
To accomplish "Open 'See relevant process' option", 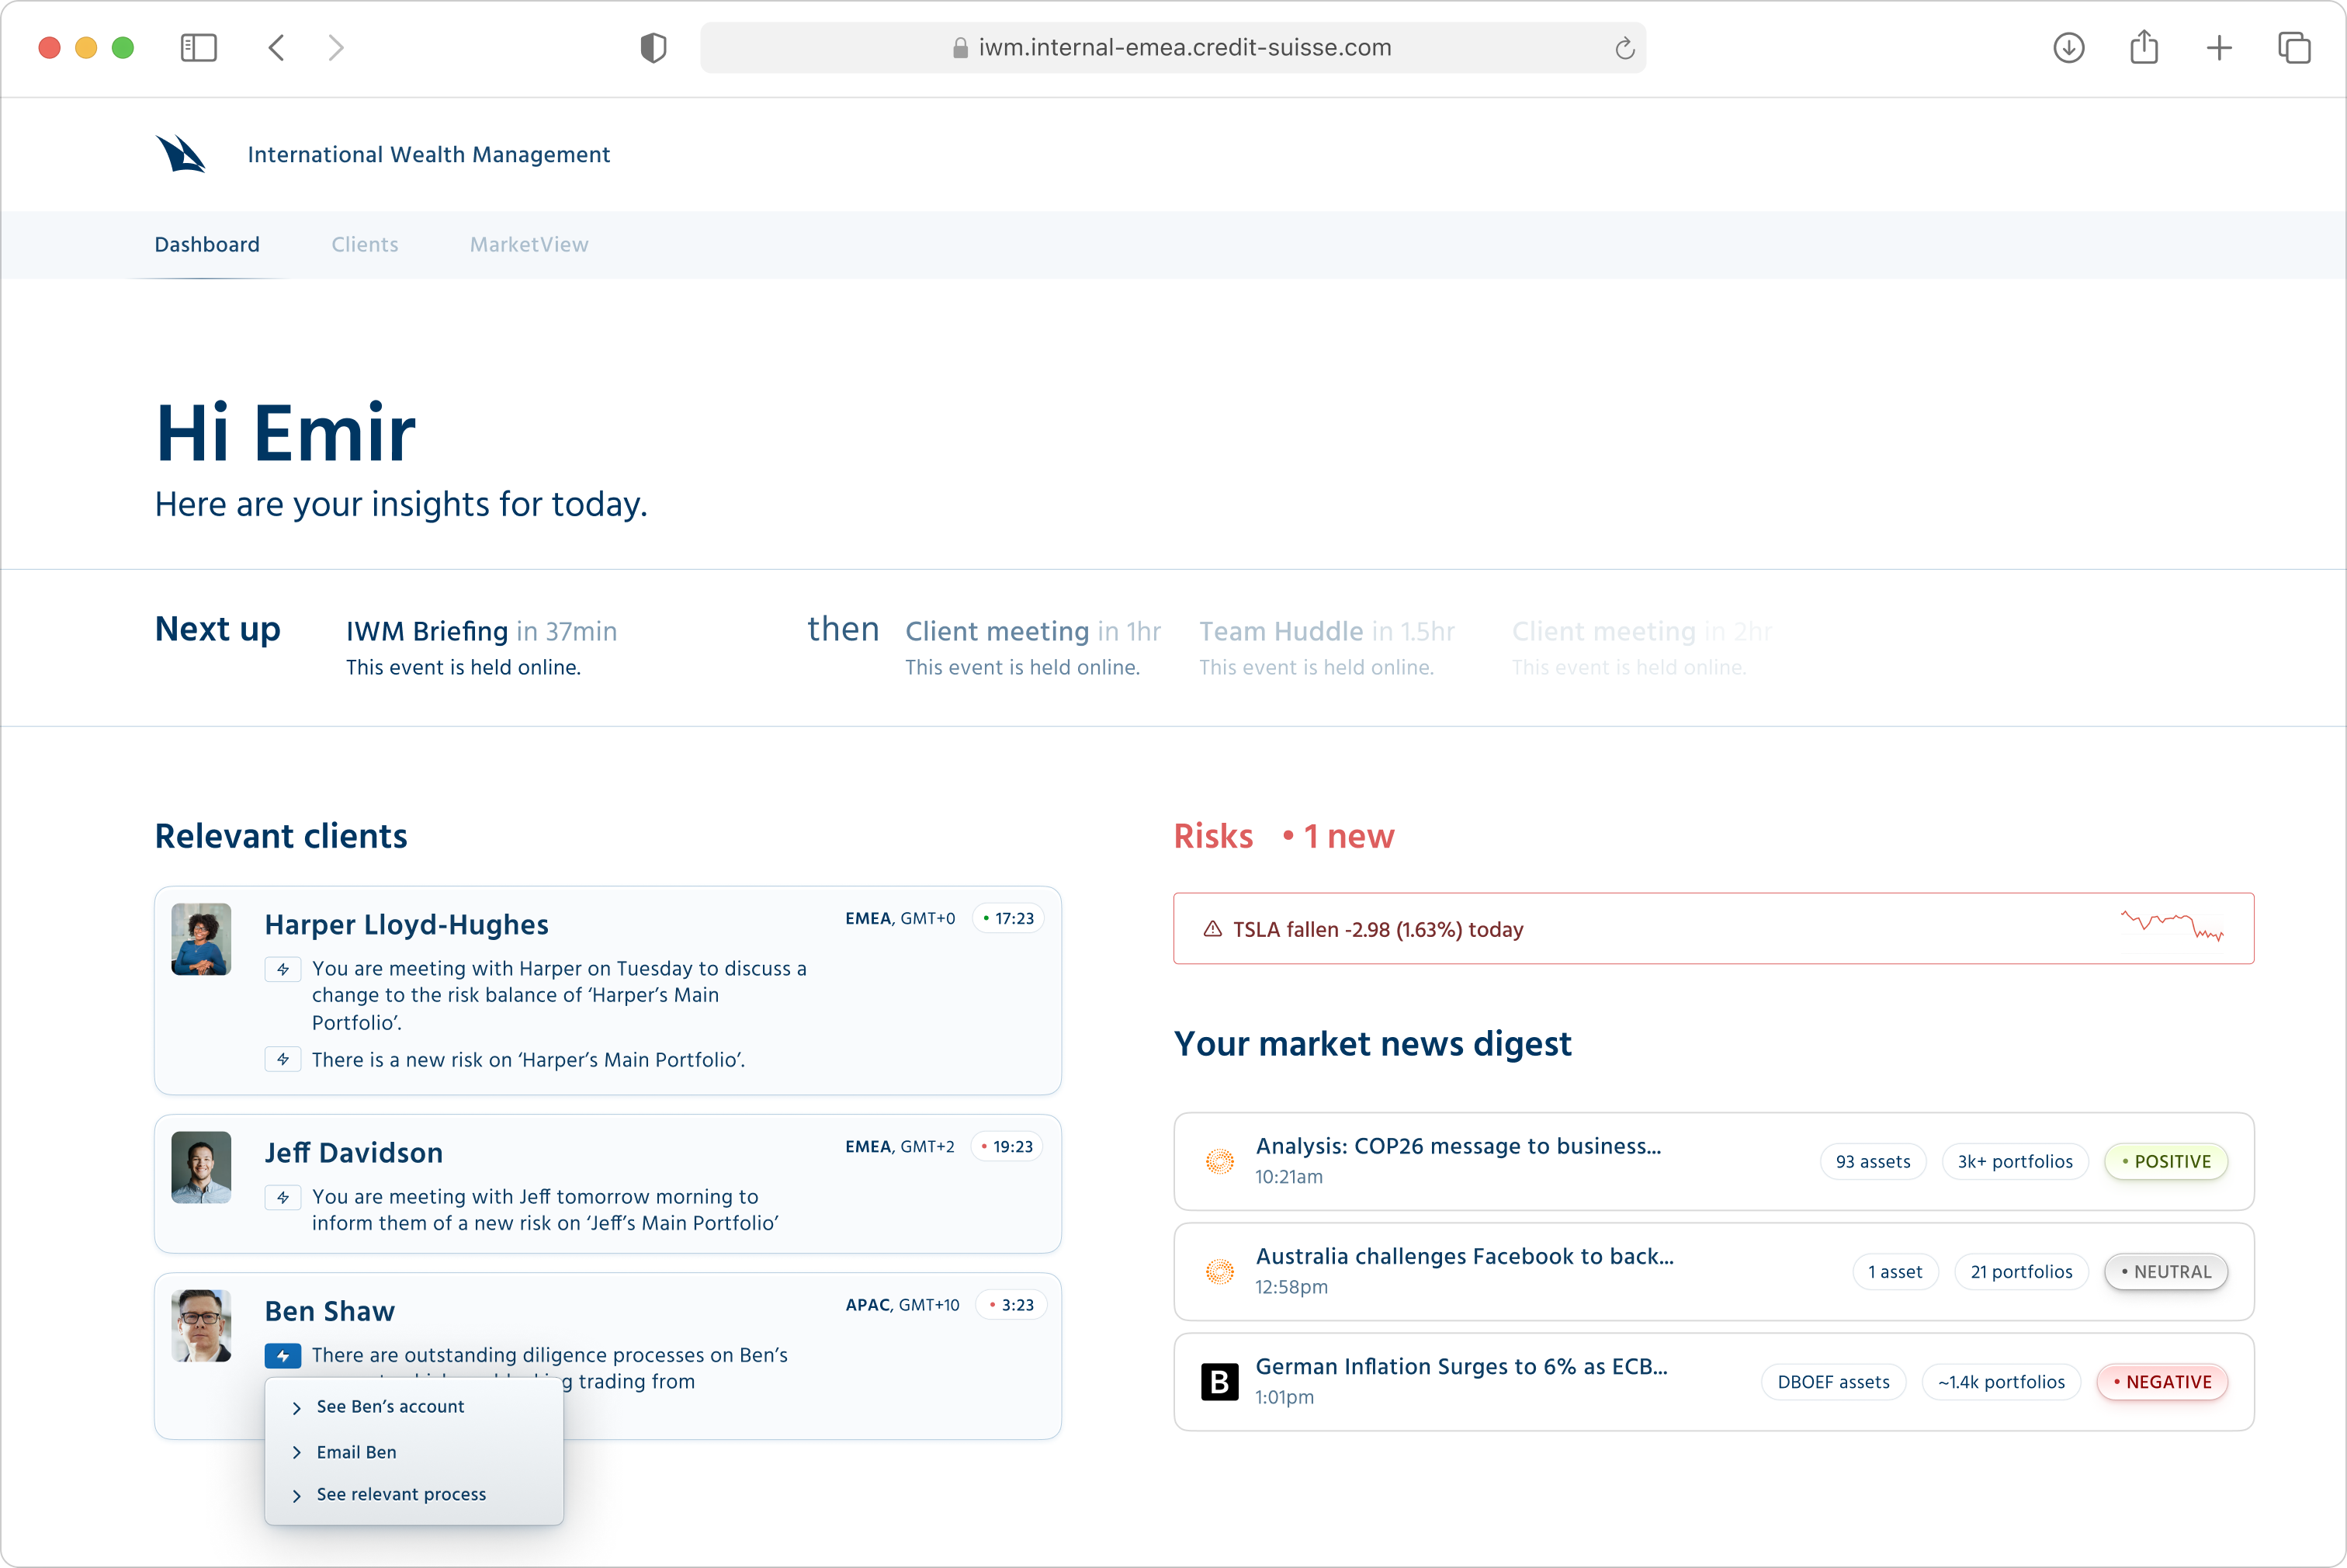I will (400, 1494).
